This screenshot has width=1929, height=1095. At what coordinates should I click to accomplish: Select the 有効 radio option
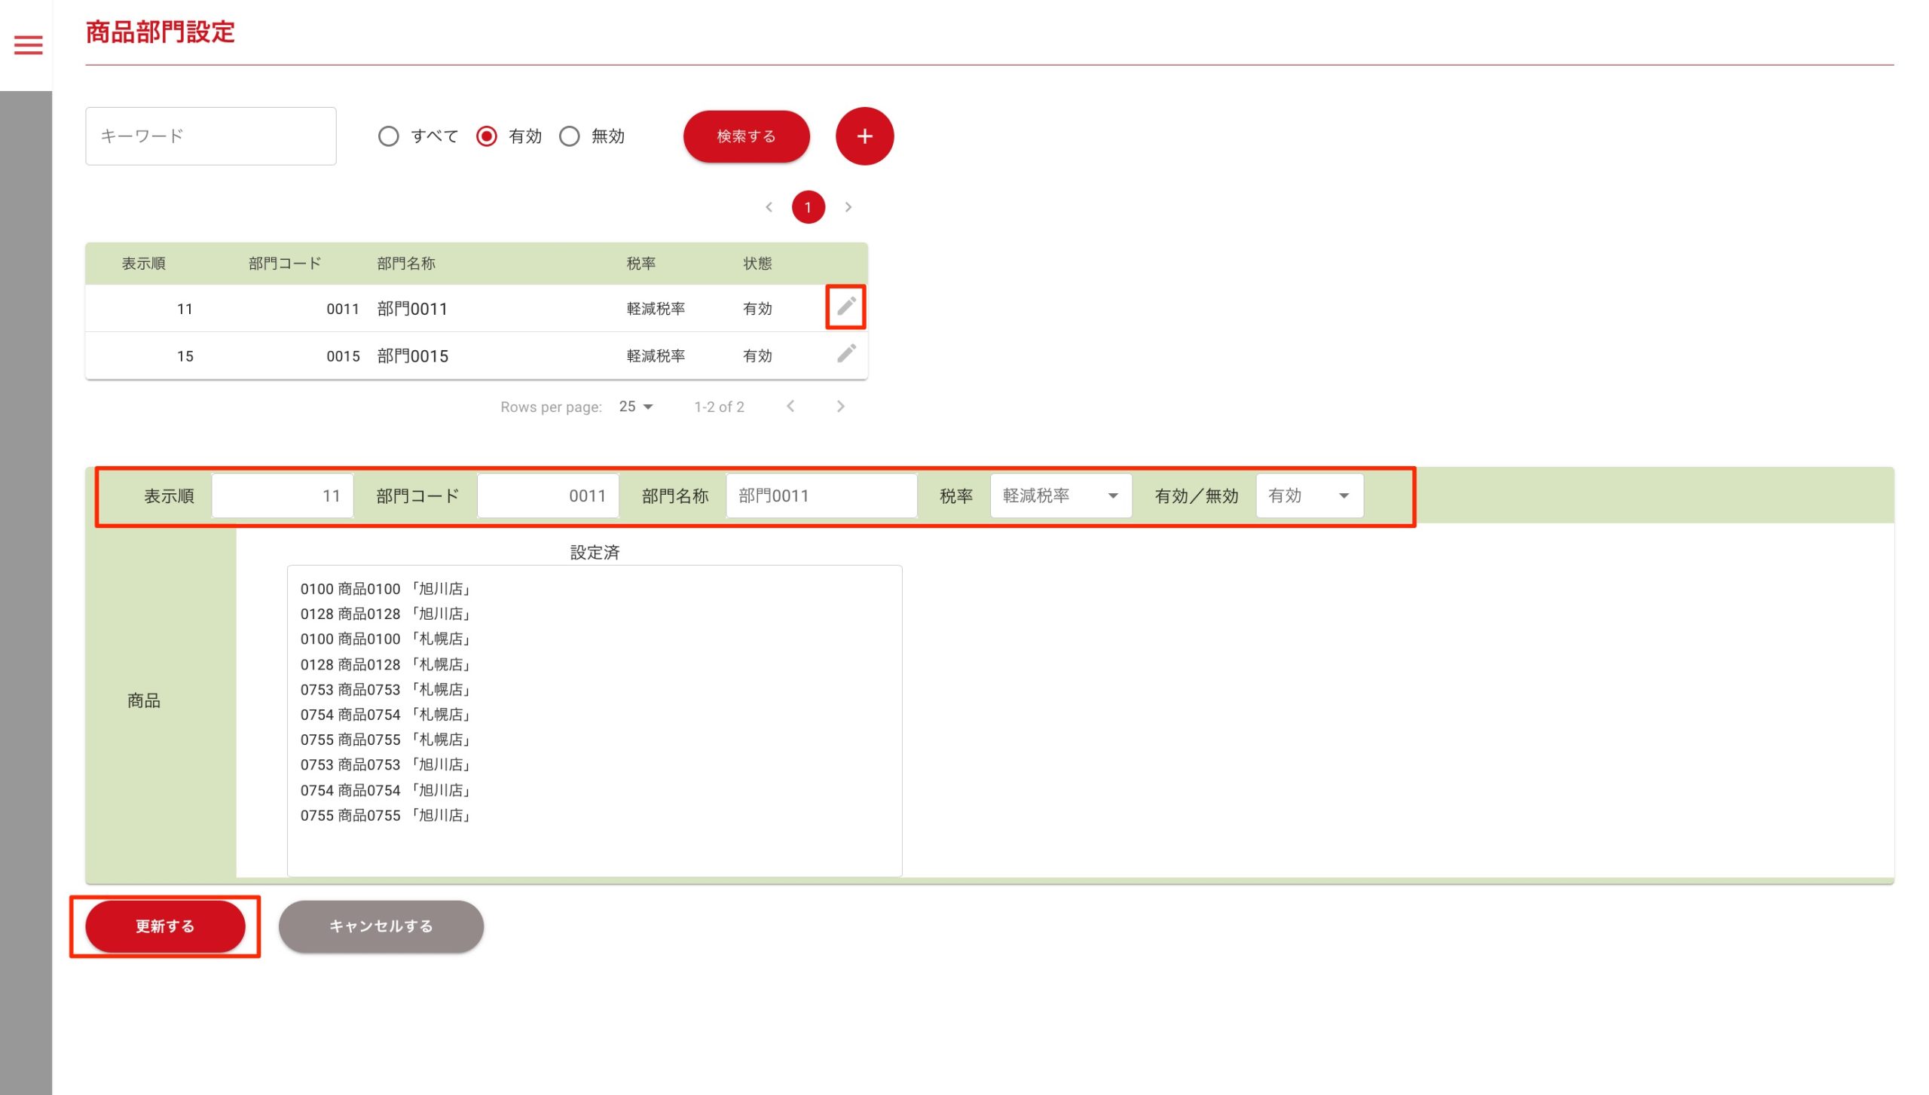click(487, 136)
